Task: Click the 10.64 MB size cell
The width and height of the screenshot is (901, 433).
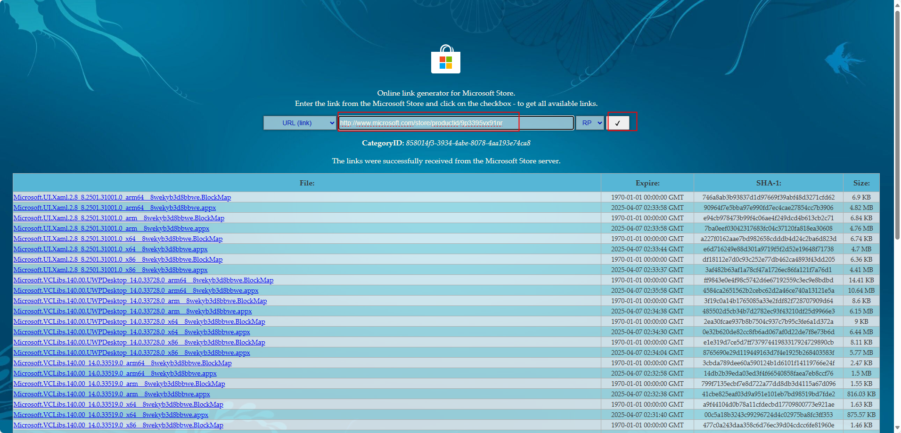Action: (x=861, y=290)
